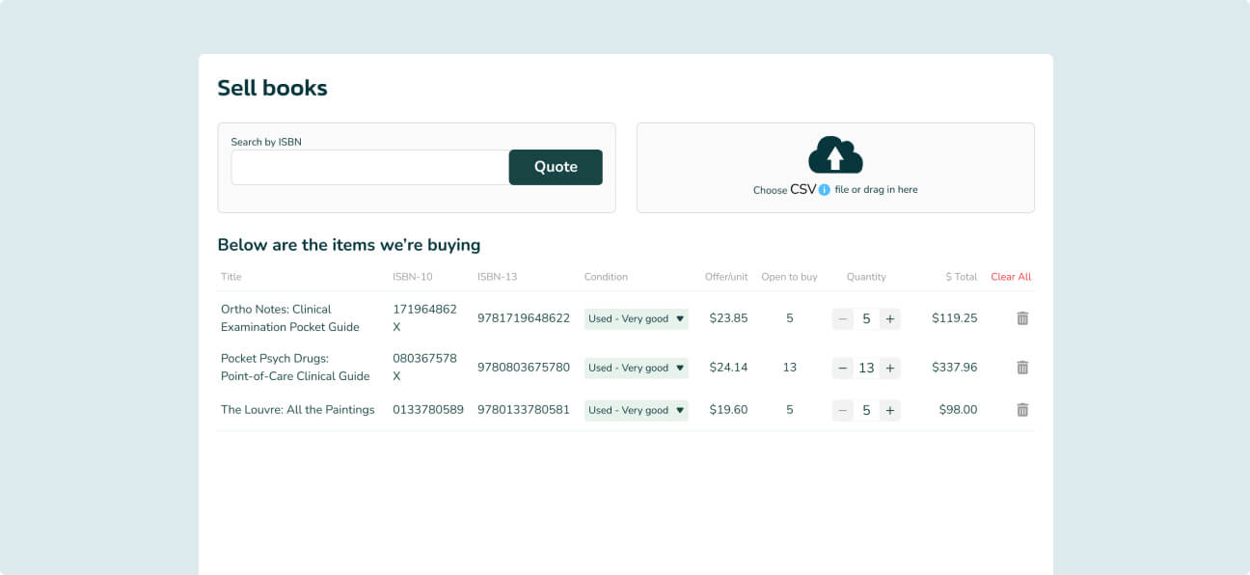Delete the Ortho Notes row with trash icon

click(1022, 318)
